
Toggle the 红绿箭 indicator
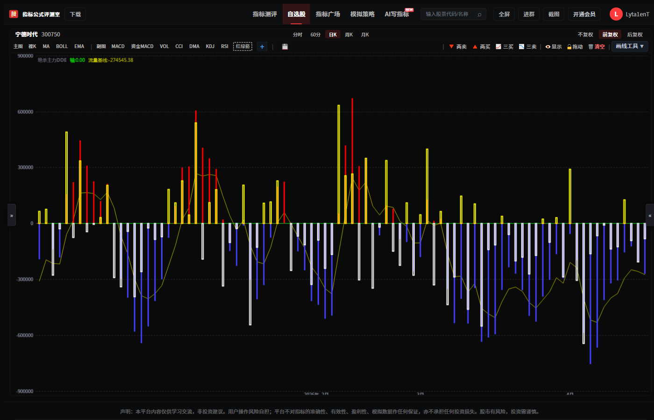click(243, 46)
